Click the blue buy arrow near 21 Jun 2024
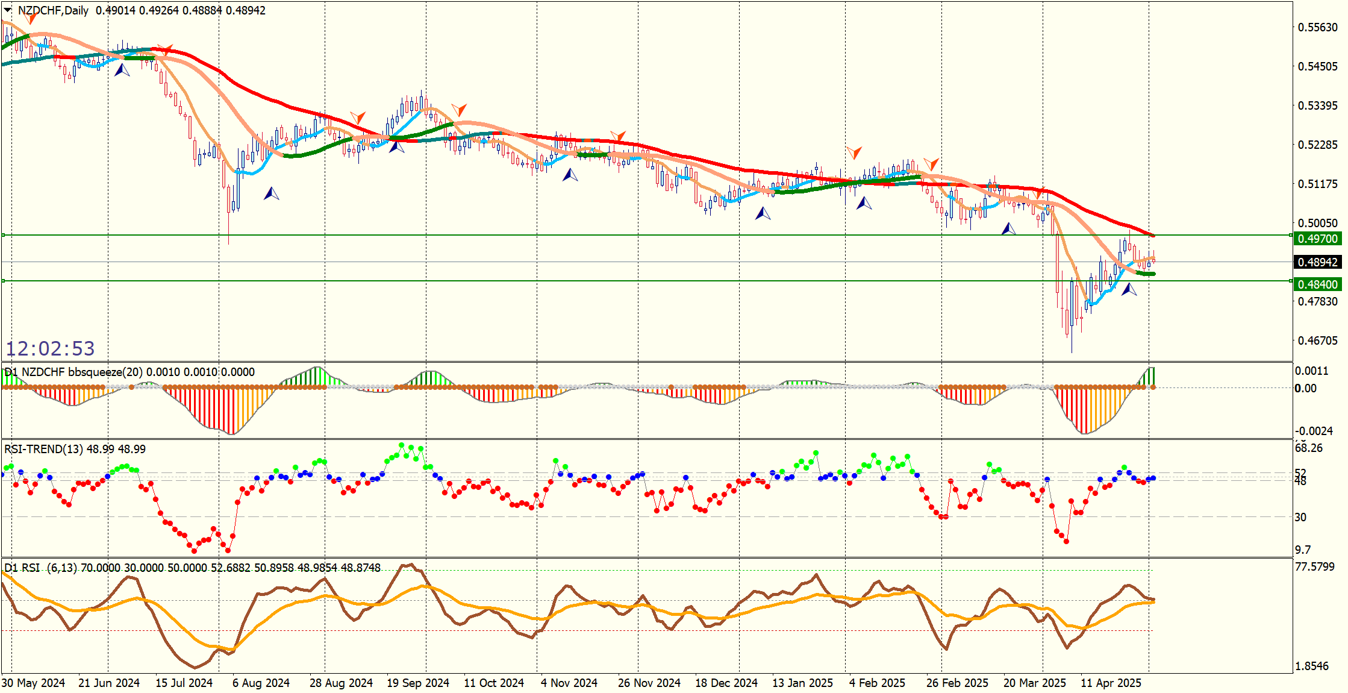 coord(122,70)
